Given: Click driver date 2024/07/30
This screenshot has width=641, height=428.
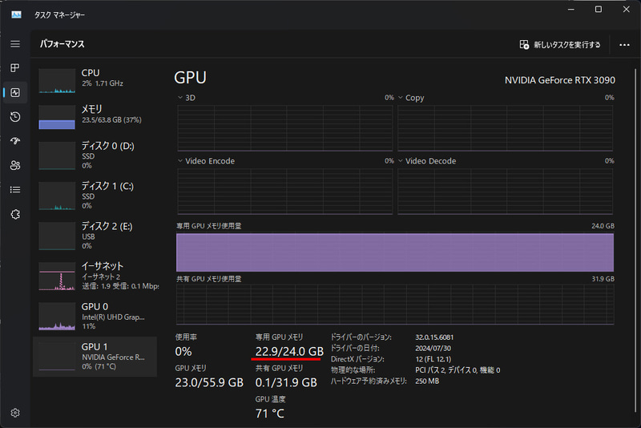Looking at the screenshot, I should [433, 349].
